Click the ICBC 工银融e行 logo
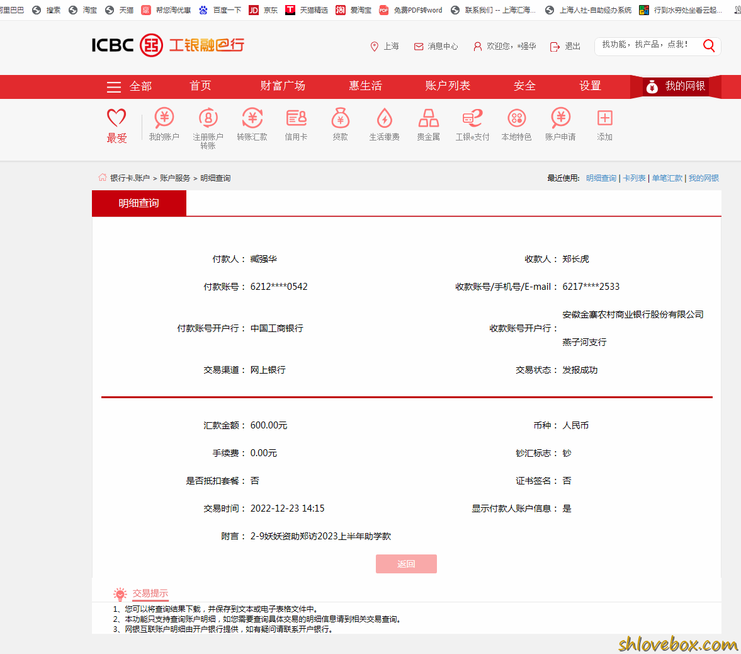 pyautogui.click(x=167, y=45)
